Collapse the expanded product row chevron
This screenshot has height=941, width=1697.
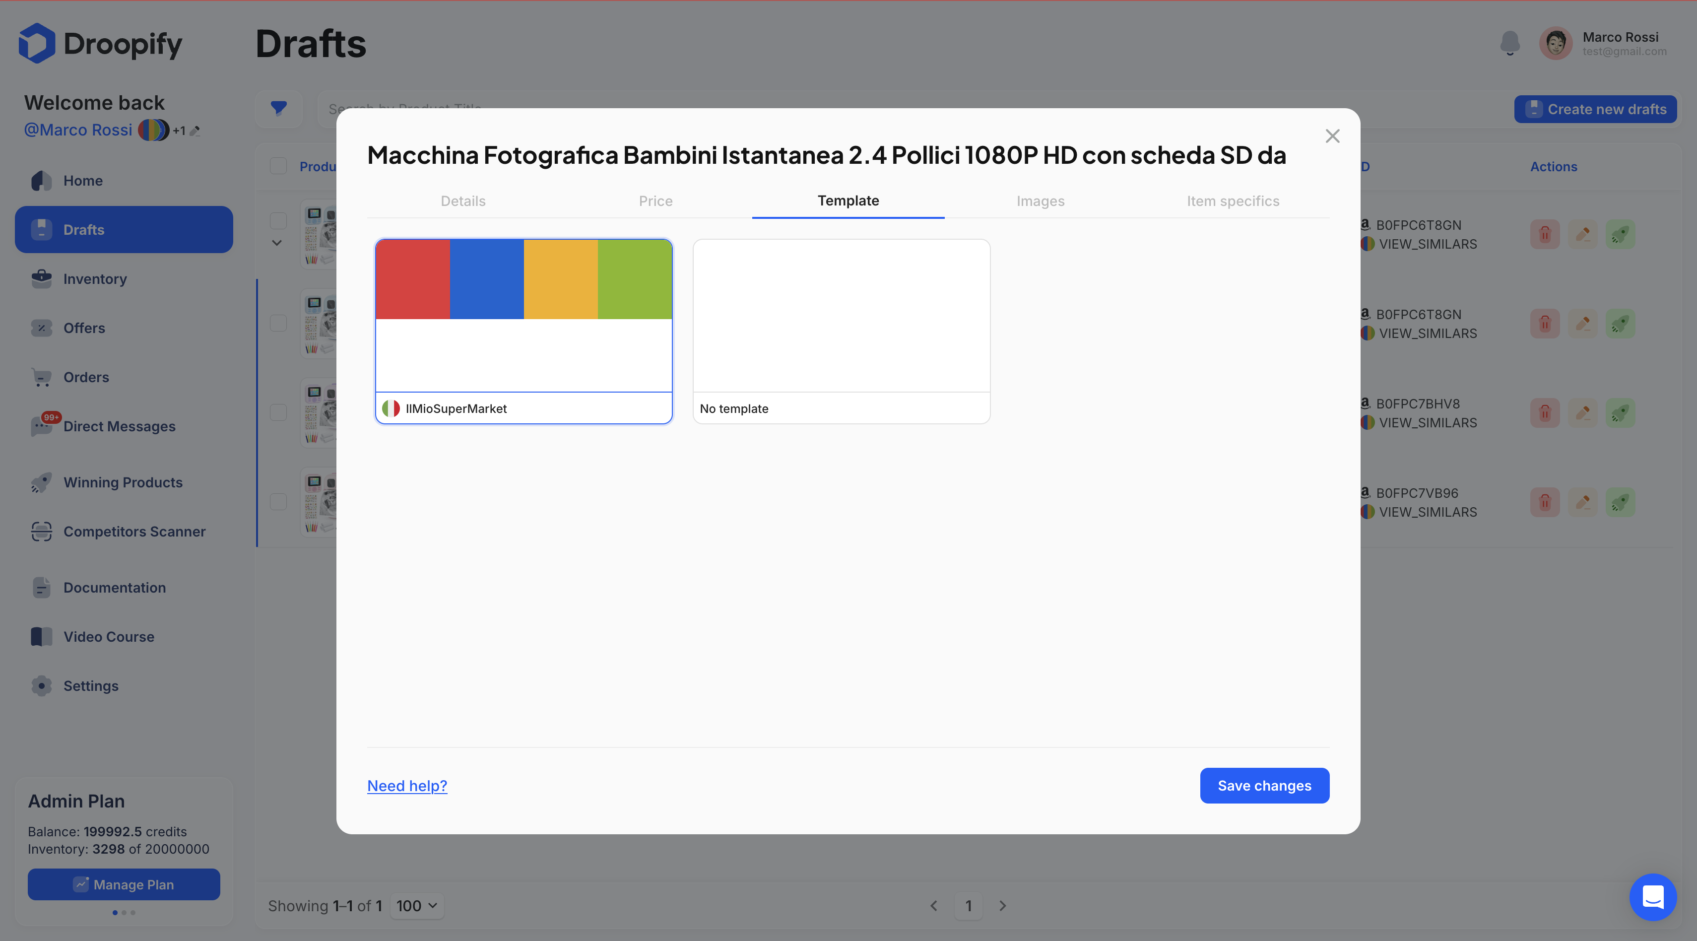[277, 243]
